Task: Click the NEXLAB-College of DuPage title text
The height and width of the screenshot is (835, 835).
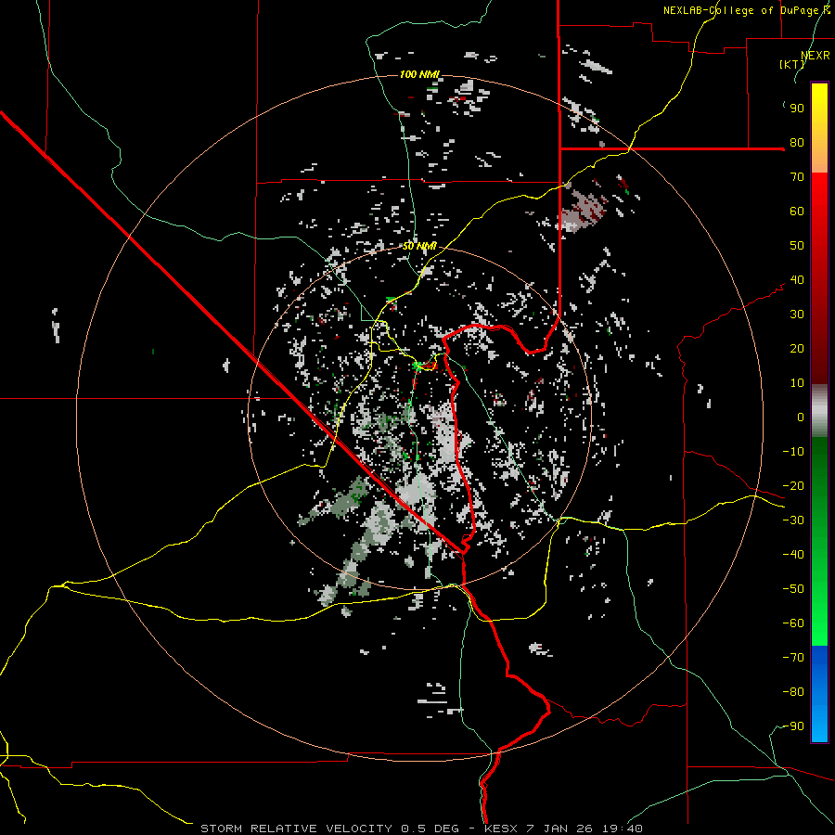Action: point(746,10)
